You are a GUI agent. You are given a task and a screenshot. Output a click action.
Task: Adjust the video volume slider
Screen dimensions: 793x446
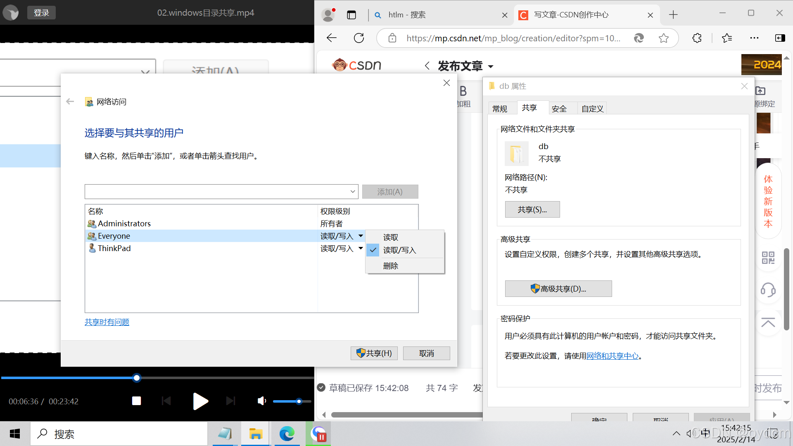tap(299, 401)
